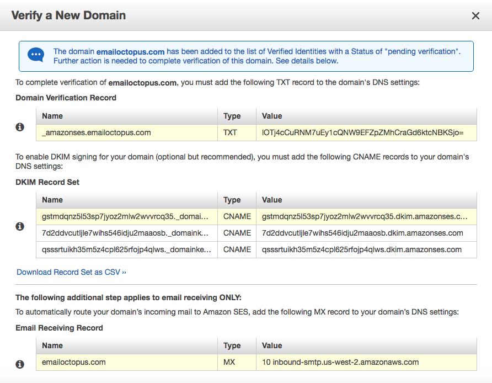Click the speech bubble icon in the banner
This screenshot has height=383, width=492.
36,56
